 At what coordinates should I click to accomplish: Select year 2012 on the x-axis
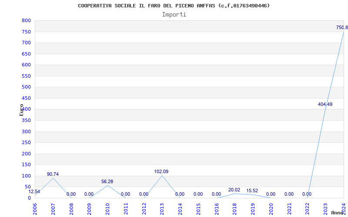(144, 209)
